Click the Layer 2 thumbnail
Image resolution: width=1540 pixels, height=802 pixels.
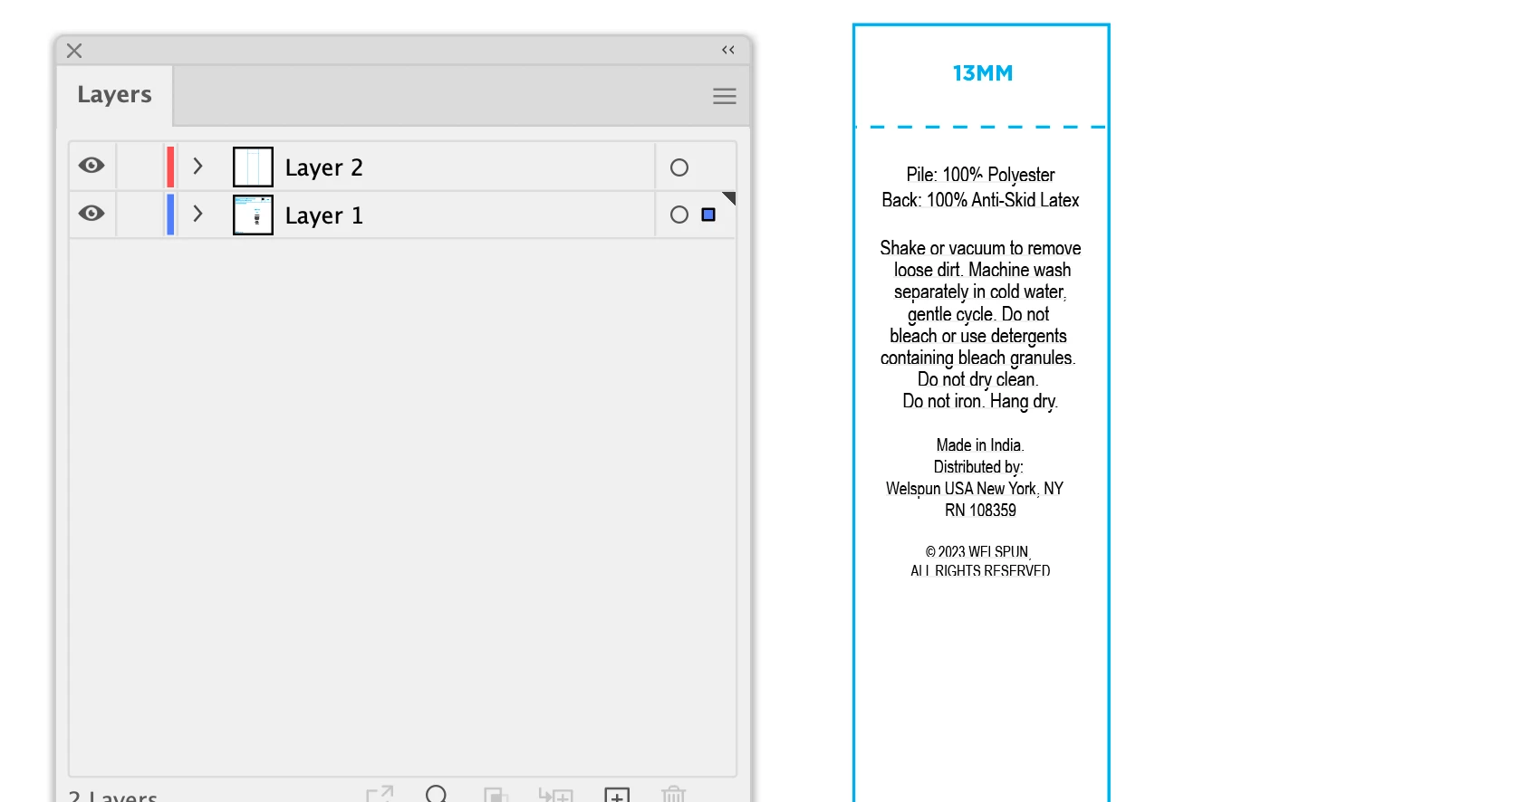tap(253, 167)
